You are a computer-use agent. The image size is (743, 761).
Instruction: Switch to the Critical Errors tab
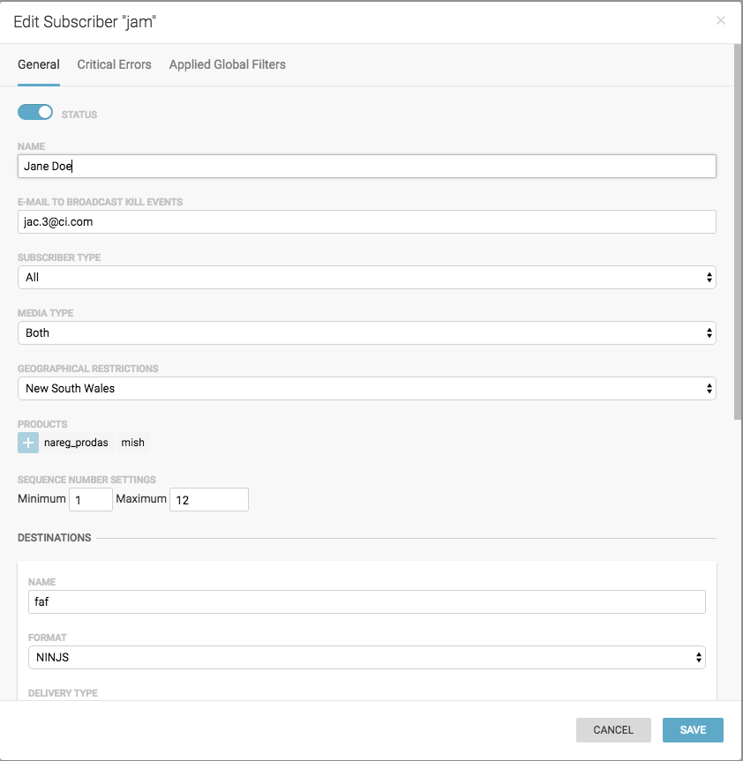[114, 64]
